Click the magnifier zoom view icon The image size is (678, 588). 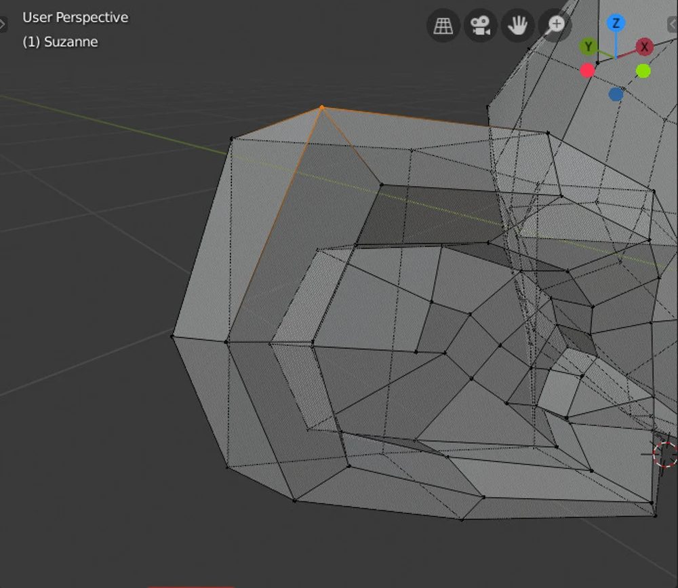(x=555, y=26)
